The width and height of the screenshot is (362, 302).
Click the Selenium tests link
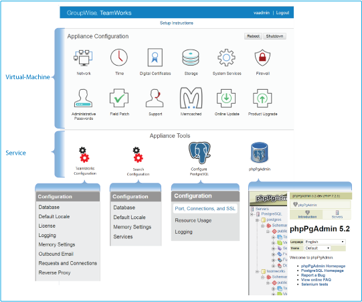pos(314,284)
